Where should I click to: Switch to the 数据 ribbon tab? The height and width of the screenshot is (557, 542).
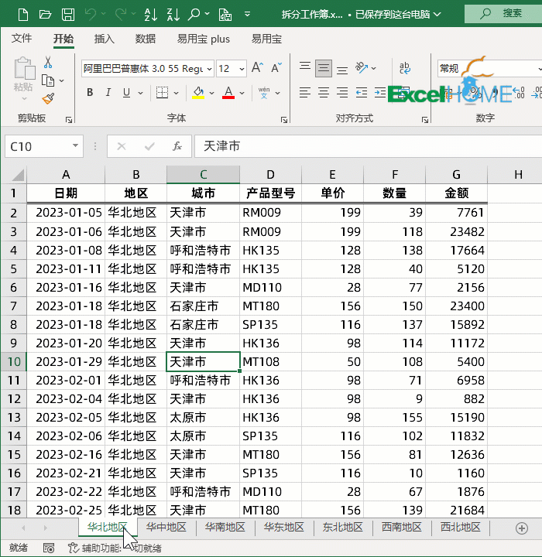(x=146, y=39)
